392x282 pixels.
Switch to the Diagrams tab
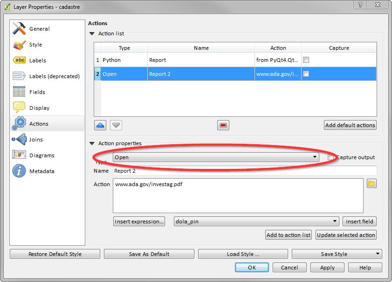[41, 155]
